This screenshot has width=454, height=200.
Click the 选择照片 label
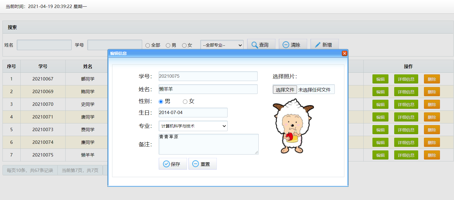point(285,76)
